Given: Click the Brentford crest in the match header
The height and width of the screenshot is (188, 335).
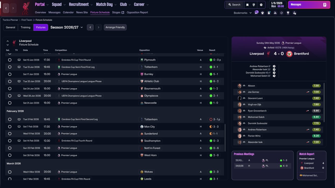Looking at the screenshot, I should pyautogui.click(x=289, y=54).
